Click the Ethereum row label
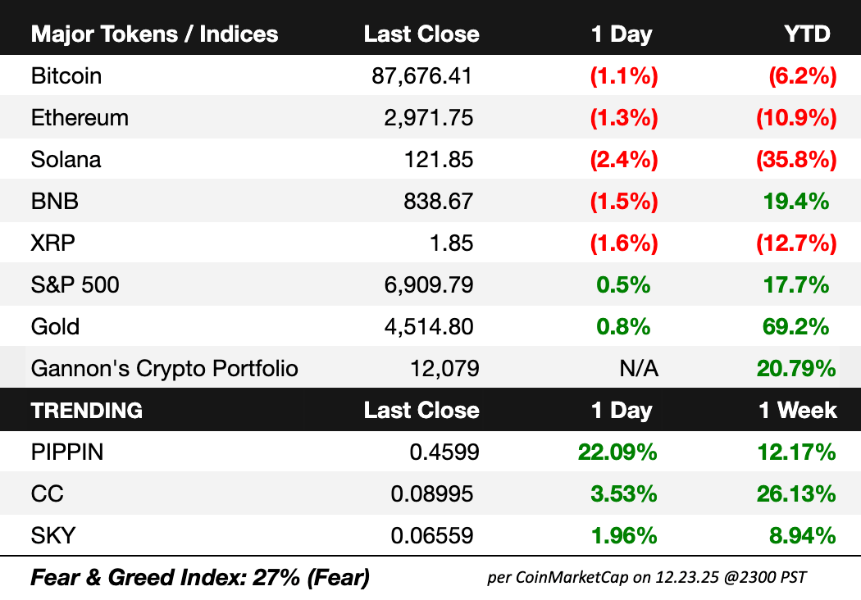861x600 pixels. tap(80, 118)
